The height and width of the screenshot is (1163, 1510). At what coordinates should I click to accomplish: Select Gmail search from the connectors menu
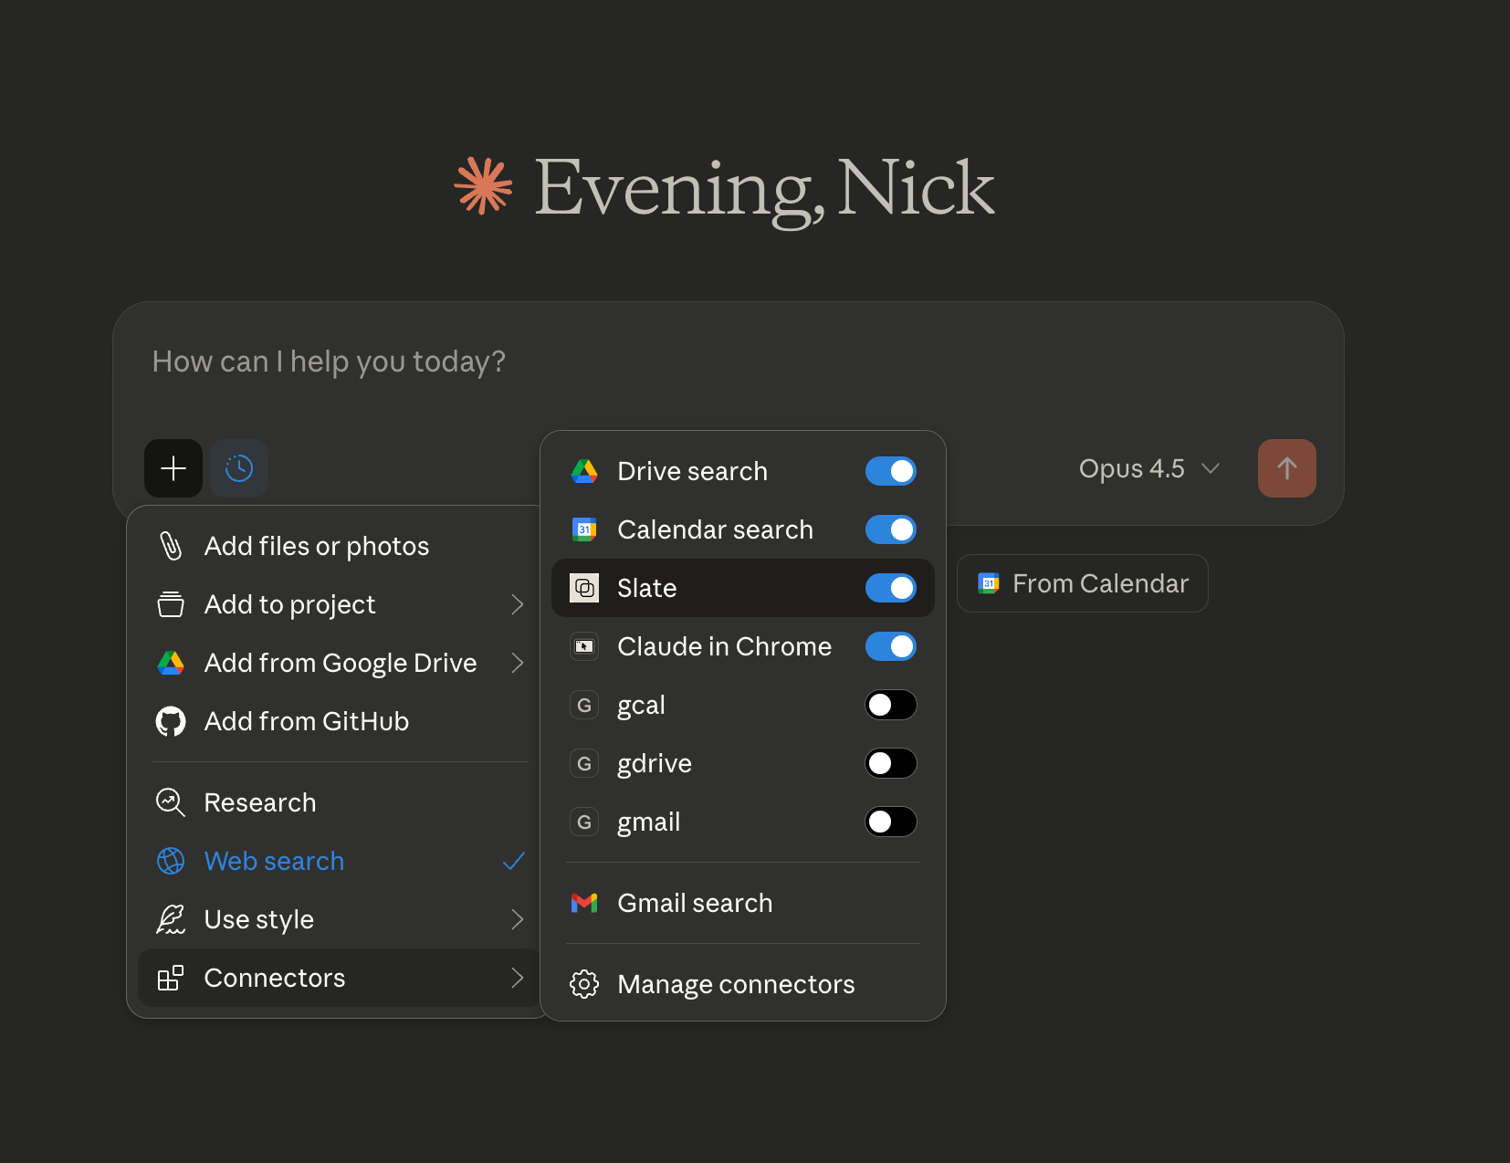point(695,903)
